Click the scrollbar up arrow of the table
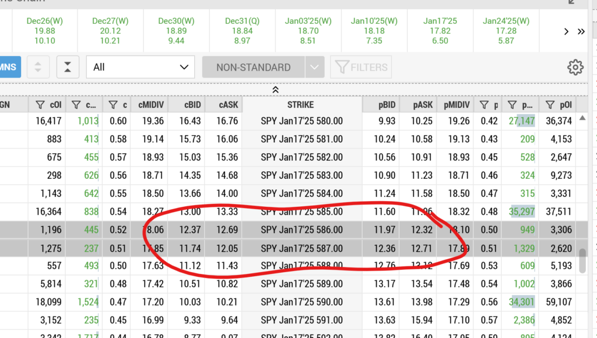597x338 pixels. tap(582, 118)
